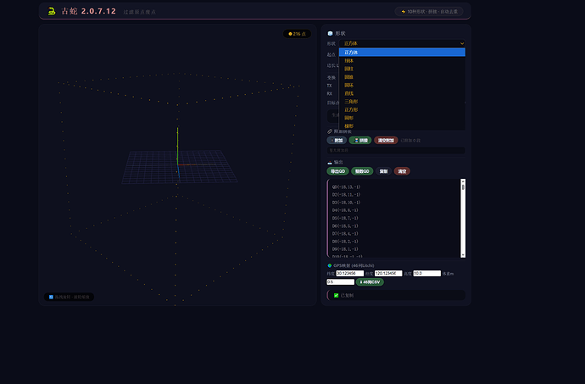Click the 附加 button
Viewport: 585px width, 384px height.
[337, 141]
